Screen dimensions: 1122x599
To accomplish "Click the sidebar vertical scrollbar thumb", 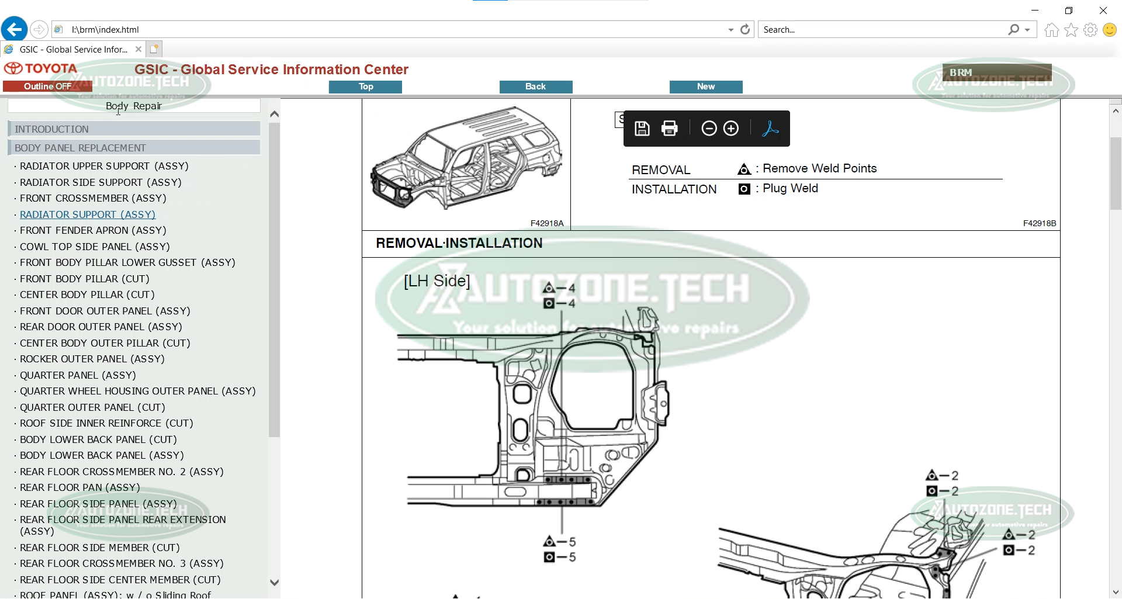I will [274, 281].
